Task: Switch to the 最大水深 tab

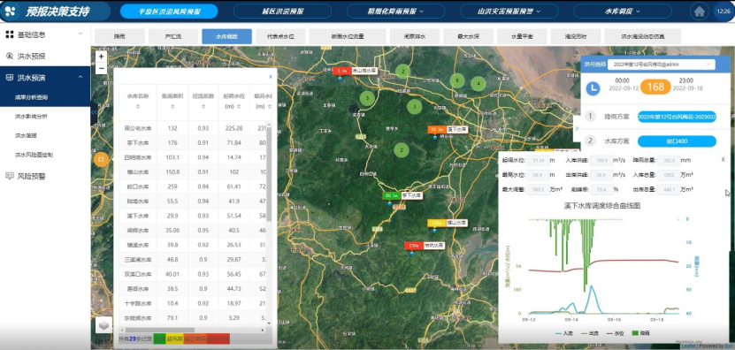Action: [468, 36]
